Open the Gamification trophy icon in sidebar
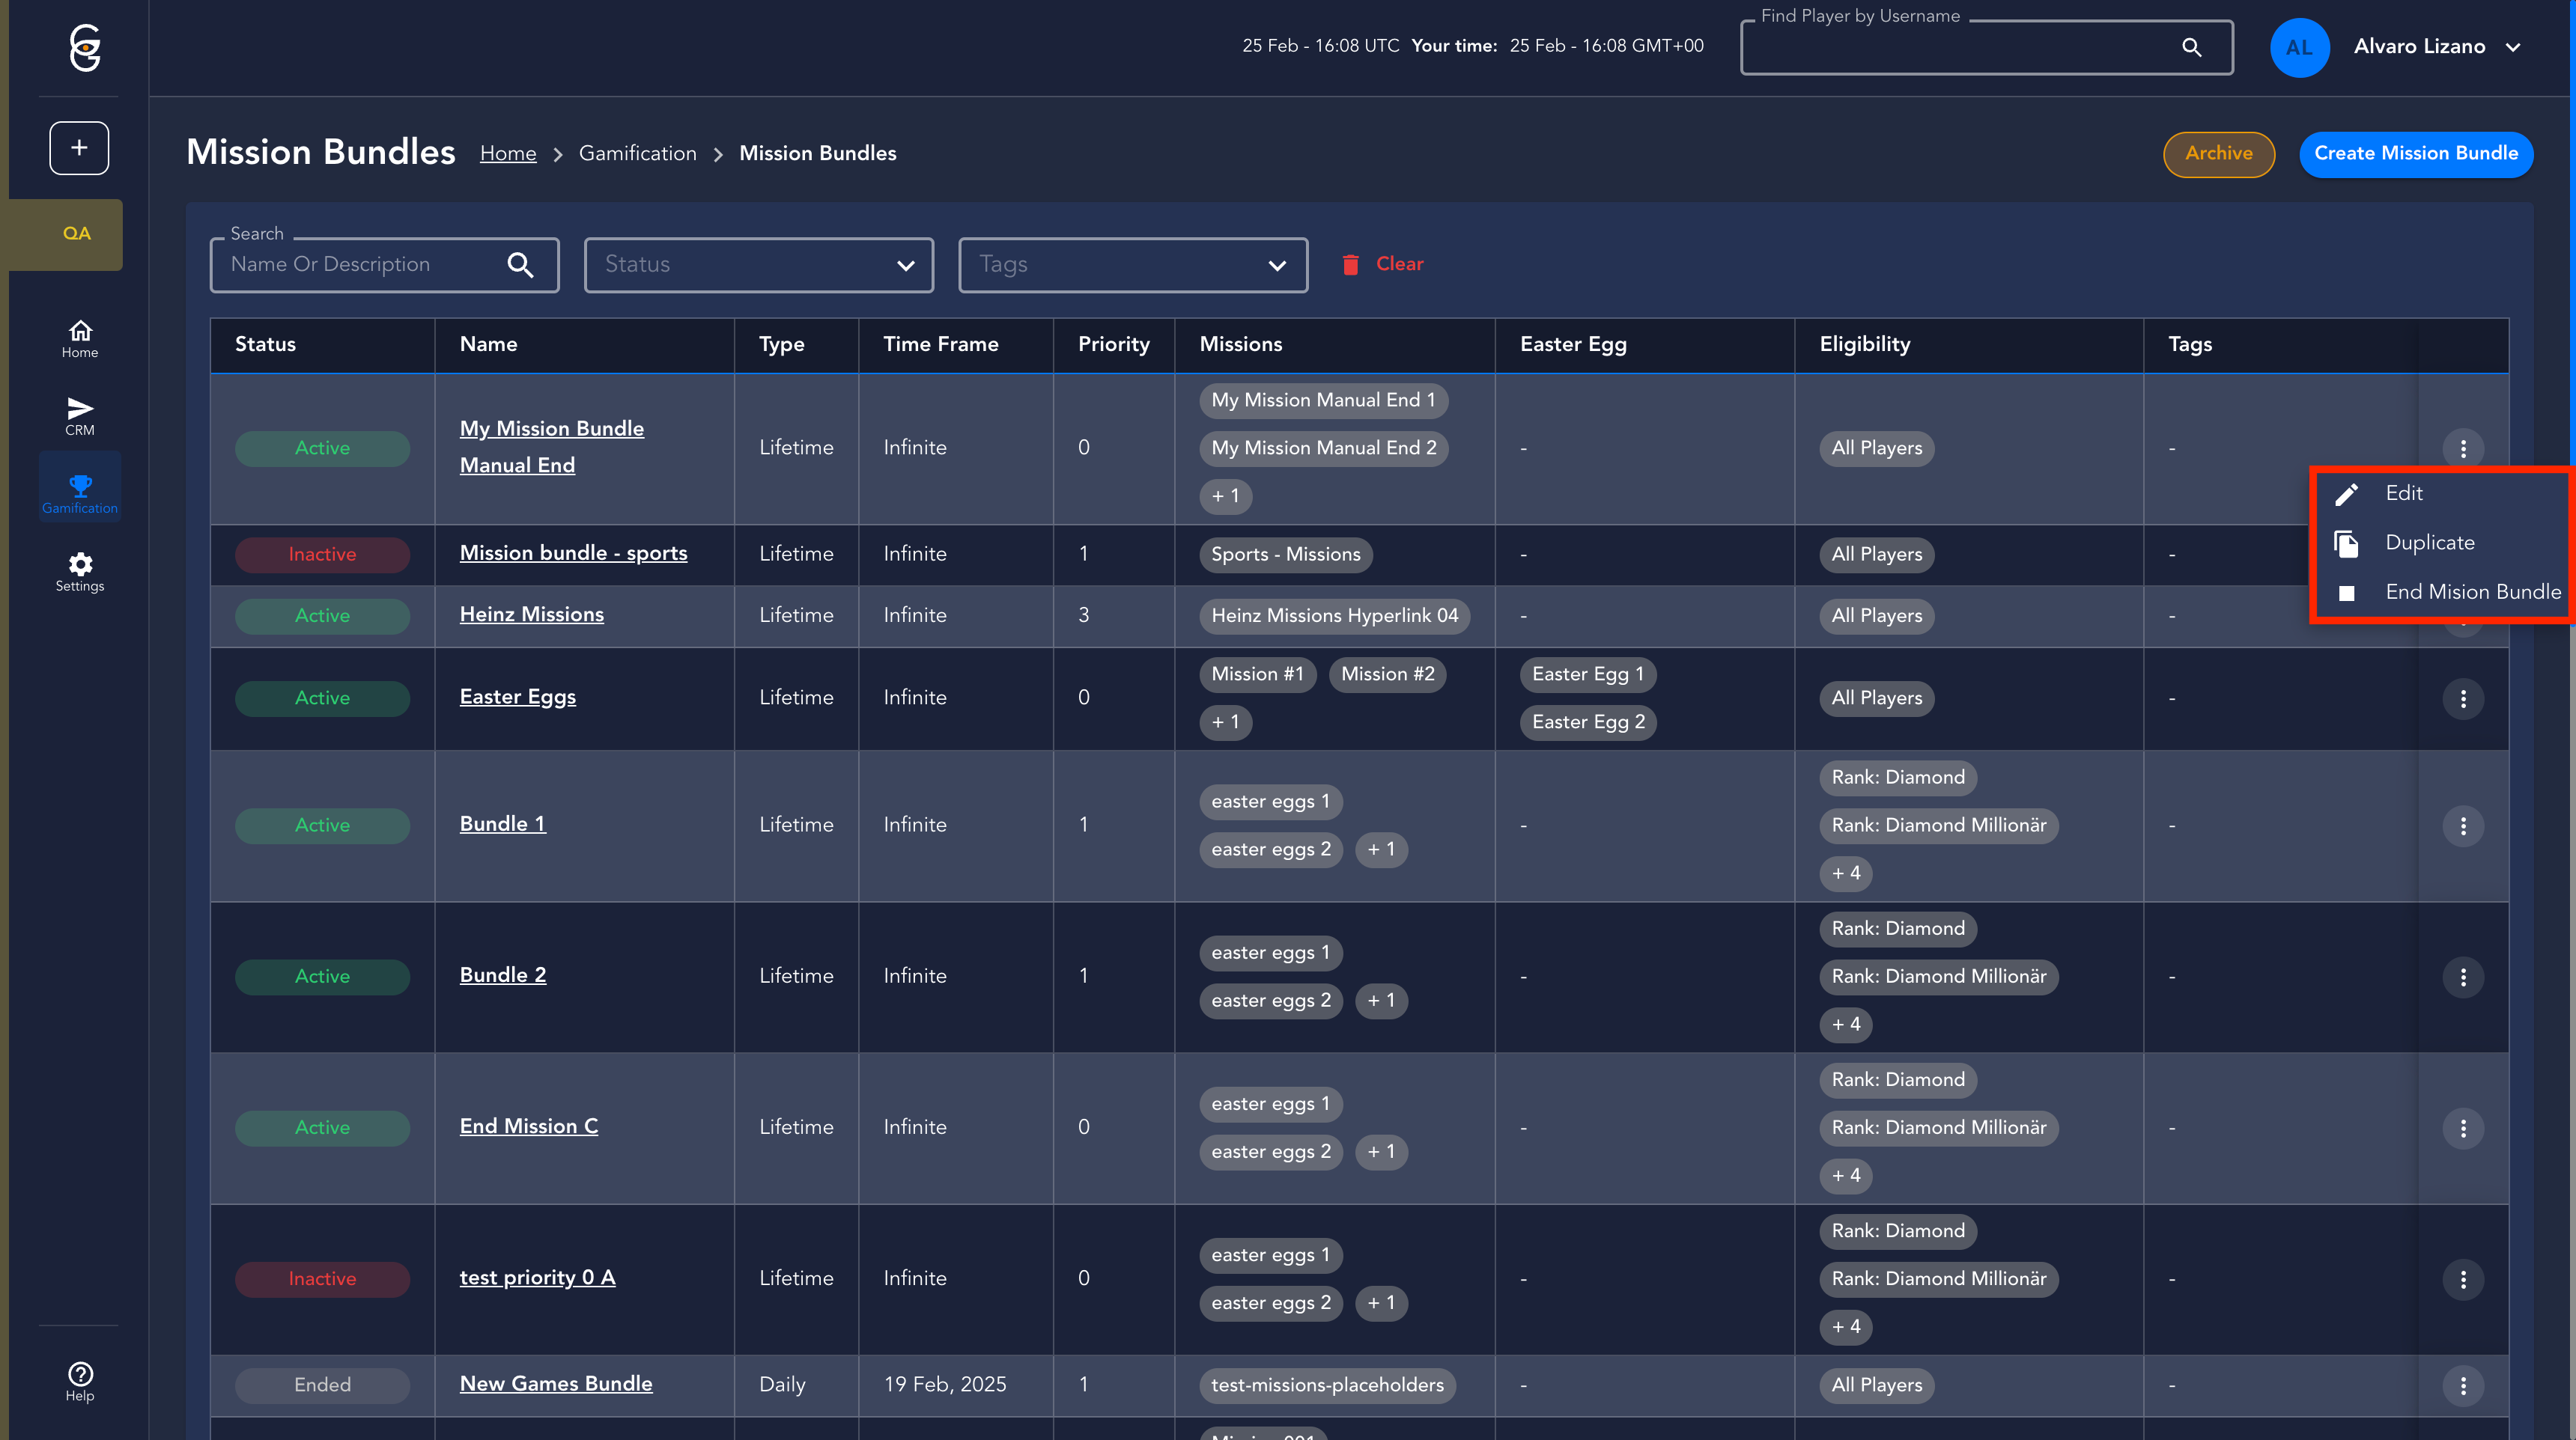 point(80,486)
